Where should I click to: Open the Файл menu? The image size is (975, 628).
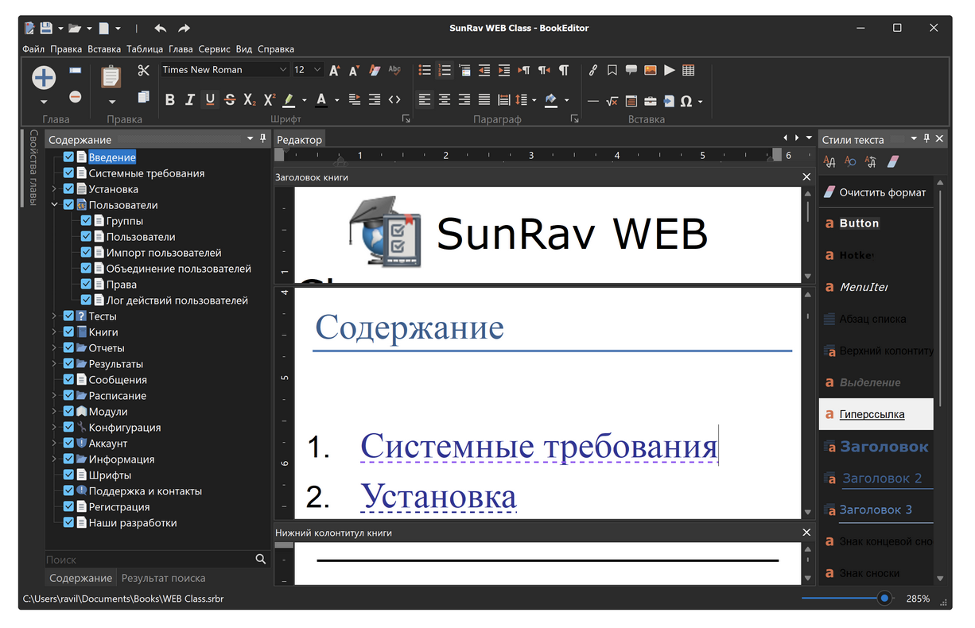point(33,49)
